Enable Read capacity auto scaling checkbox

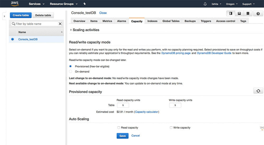[x=119, y=128]
